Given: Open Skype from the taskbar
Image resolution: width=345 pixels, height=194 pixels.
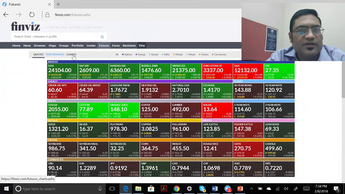Looking at the screenshot, I should pyautogui.click(x=202, y=189).
